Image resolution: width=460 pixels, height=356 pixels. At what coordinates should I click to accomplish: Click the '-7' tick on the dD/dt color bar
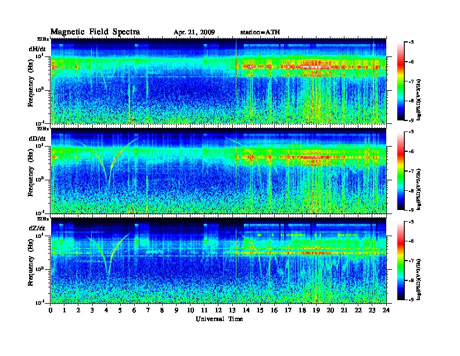pos(411,171)
